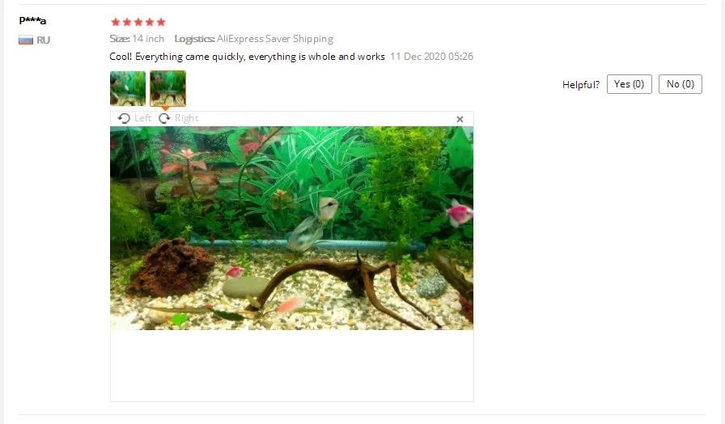This screenshot has width=725, height=424.
Task: Click the "Helpful?" label
Action: click(x=581, y=85)
